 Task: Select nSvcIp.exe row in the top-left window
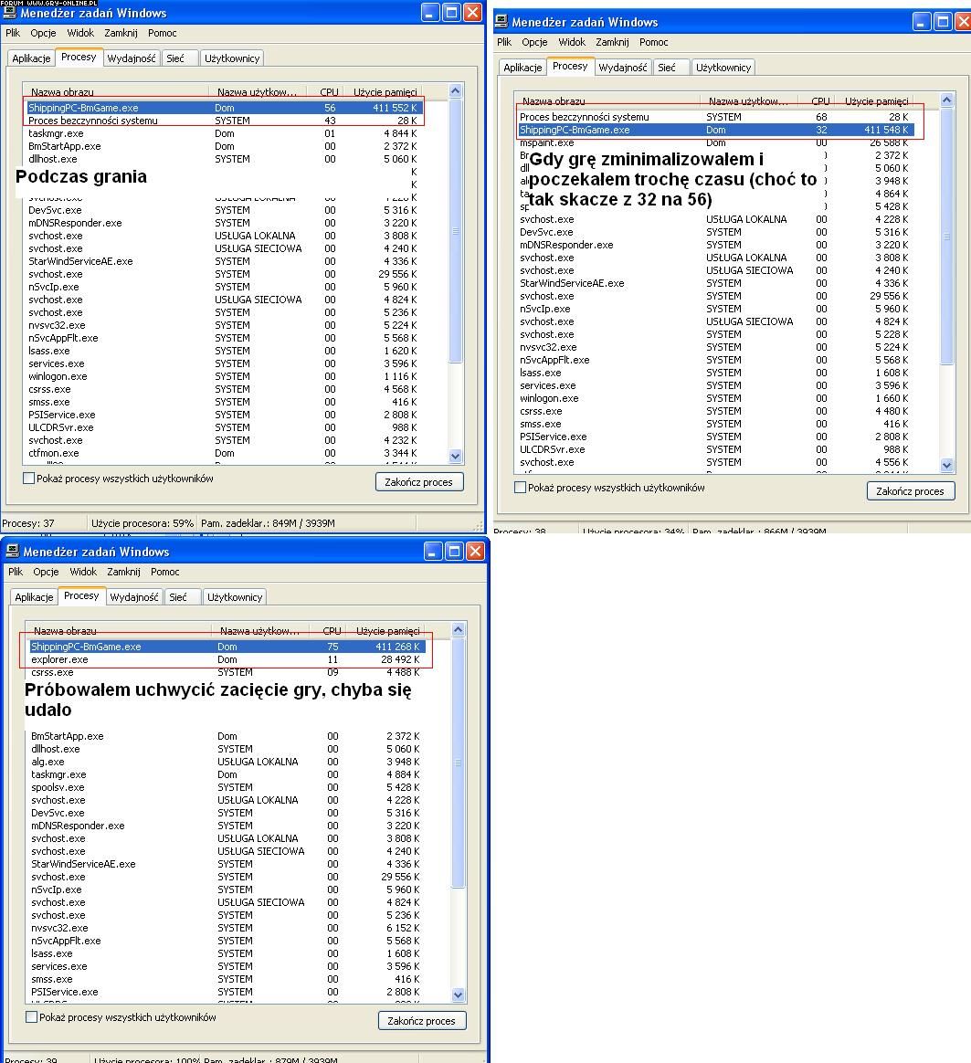coord(224,288)
